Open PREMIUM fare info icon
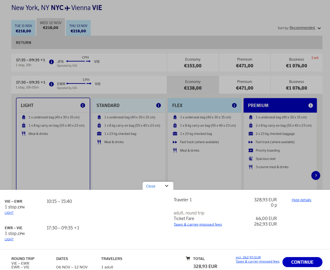The width and height of the screenshot is (330, 270). tap(310, 105)
